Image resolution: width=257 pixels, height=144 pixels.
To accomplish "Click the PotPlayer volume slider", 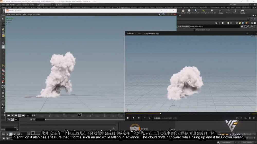I will click(x=254, y=114).
